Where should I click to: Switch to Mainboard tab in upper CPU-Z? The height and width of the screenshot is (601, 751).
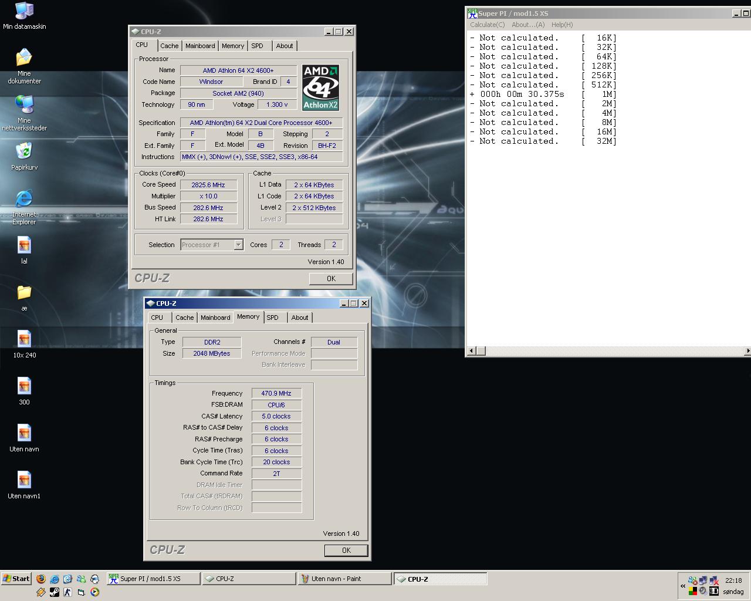200,46
